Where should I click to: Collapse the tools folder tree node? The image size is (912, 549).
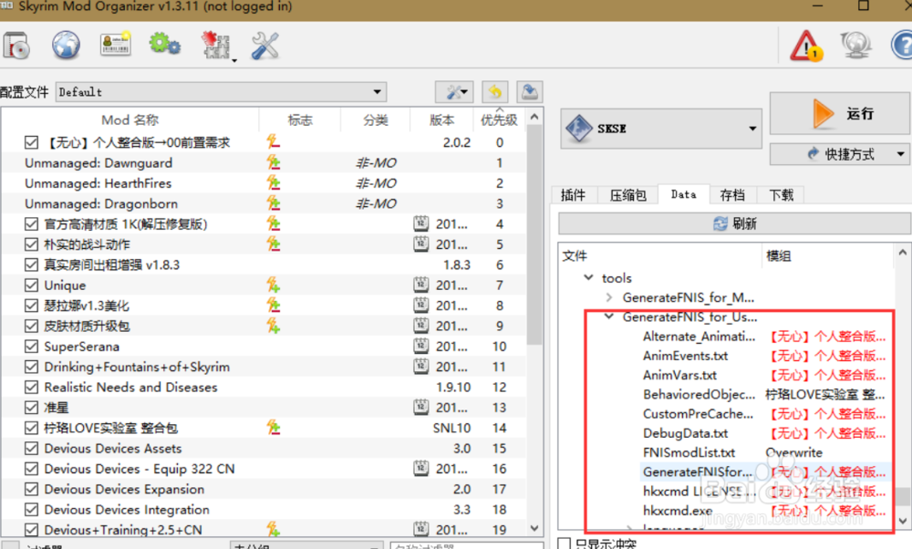[x=588, y=277]
